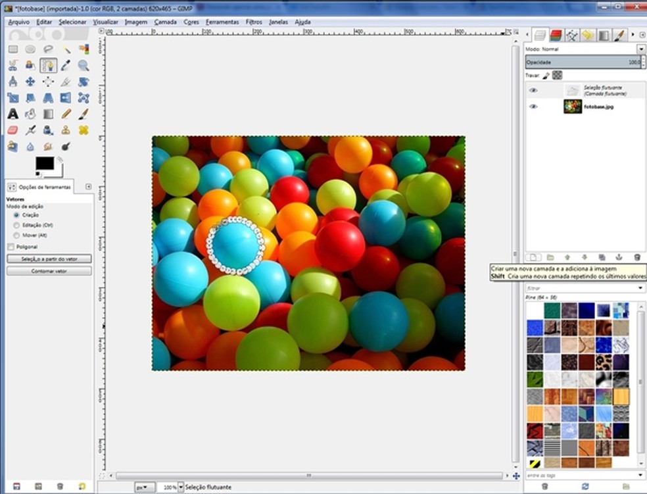Click the Opacidade slider bar
Image resolution: width=647 pixels, height=494 pixels.
tap(582, 62)
